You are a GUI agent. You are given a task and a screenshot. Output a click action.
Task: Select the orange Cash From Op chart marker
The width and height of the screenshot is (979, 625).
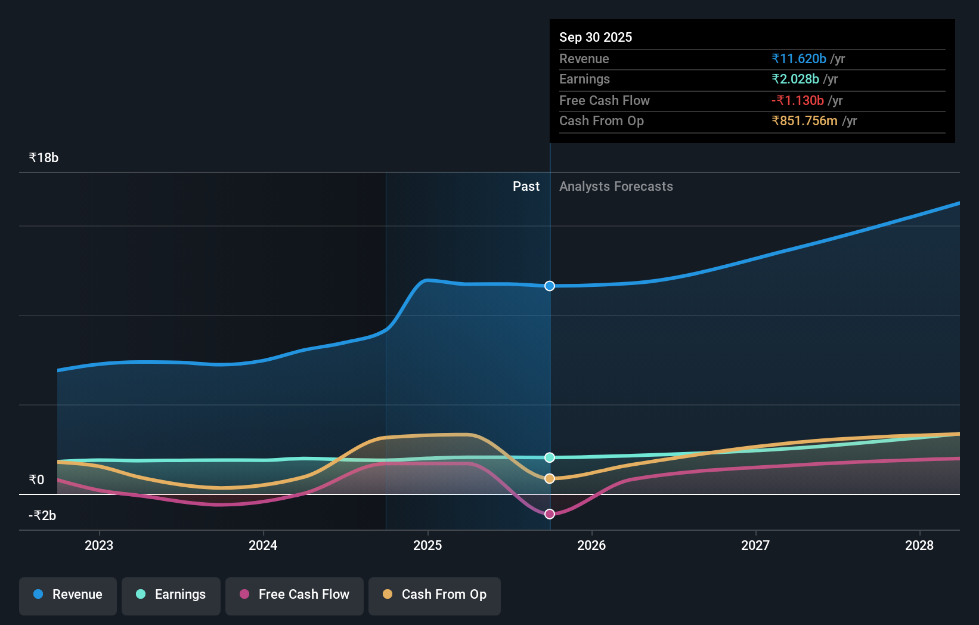[549, 477]
